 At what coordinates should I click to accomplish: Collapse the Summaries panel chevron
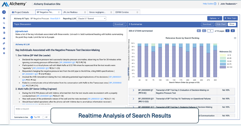(130, 24)
